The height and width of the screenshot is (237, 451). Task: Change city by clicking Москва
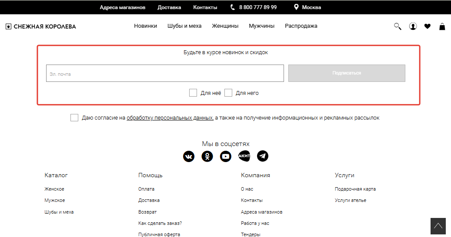coord(311,7)
